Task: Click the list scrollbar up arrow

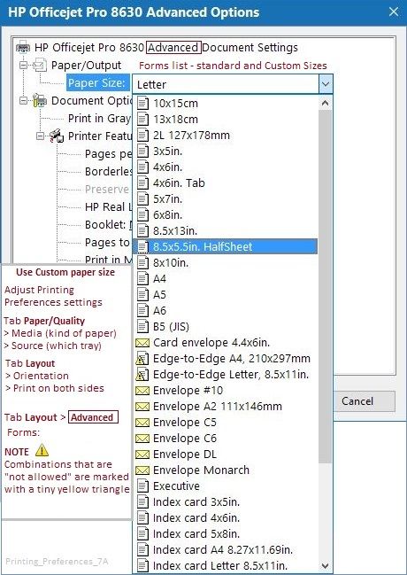Action: coord(325,103)
